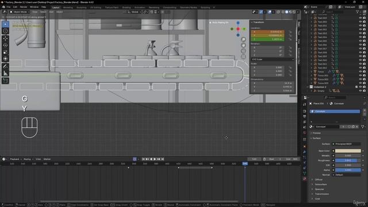368x207 pixels.
Task: Click the Blender logo menu icon
Action: click(x=3, y=7)
